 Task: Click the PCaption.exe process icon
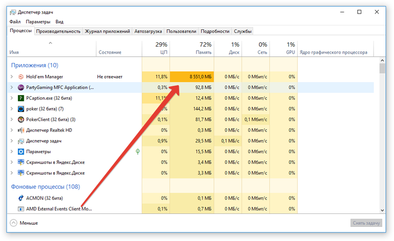click(x=21, y=98)
